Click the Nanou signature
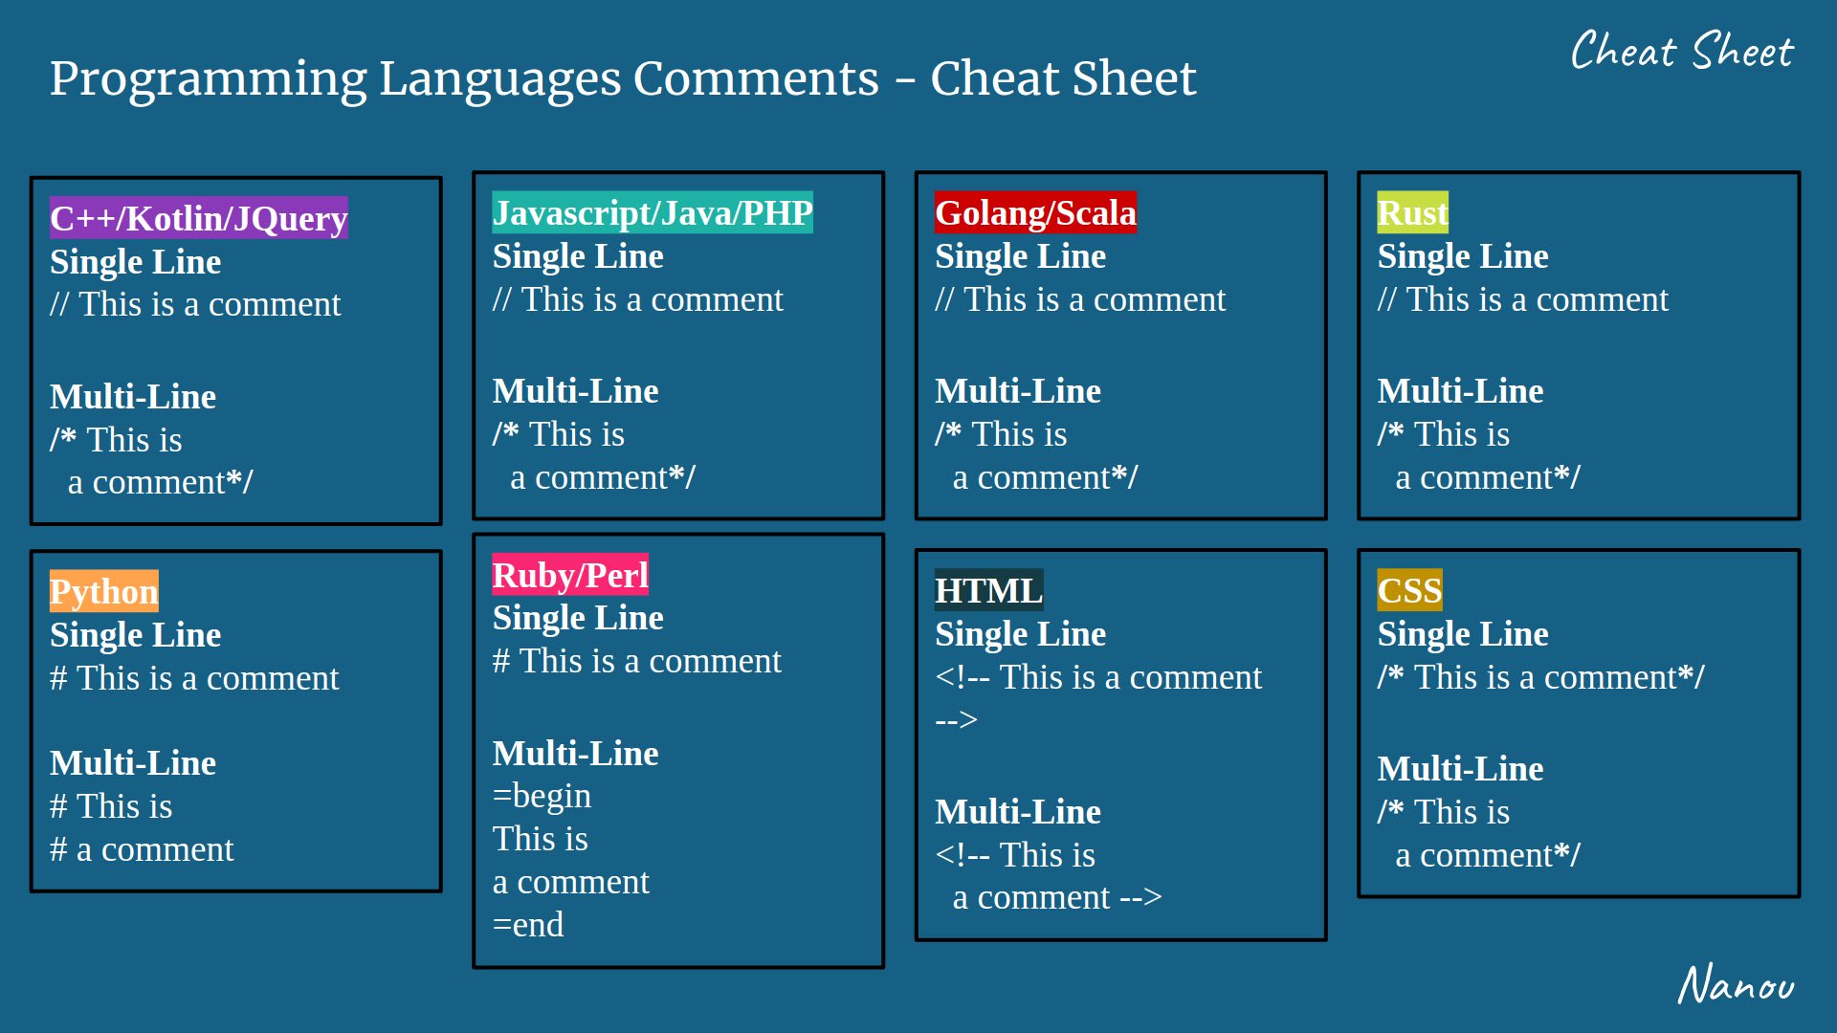This screenshot has width=1837, height=1033. [1736, 984]
